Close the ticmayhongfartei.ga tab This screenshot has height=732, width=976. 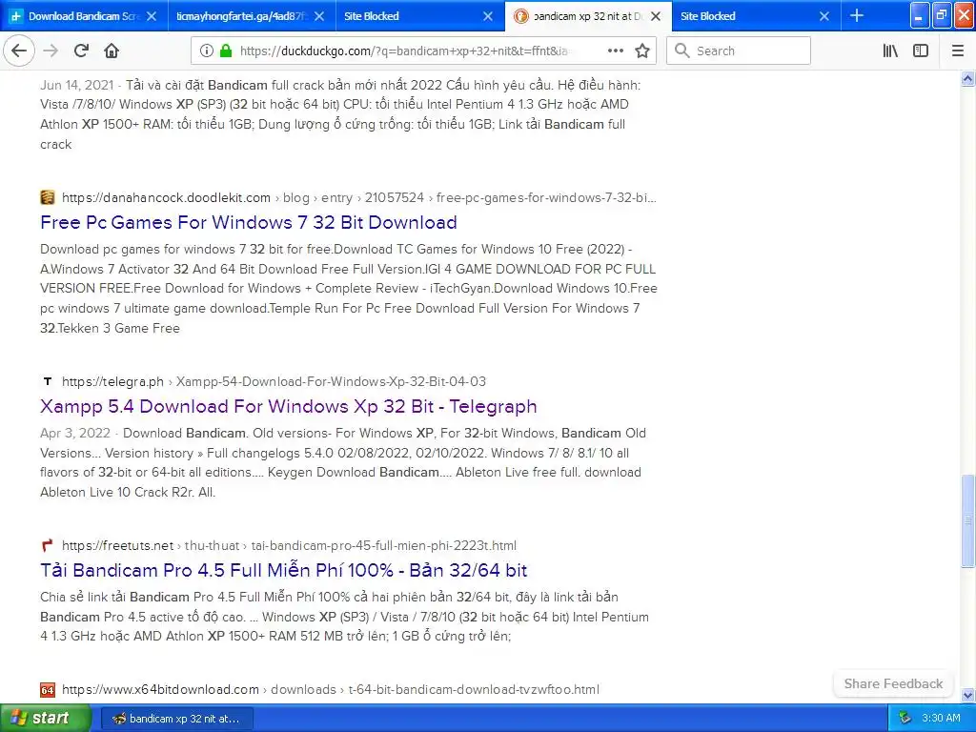319,16
